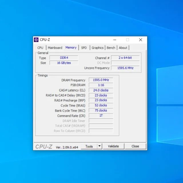This screenshot has height=183, width=183.
Task: Click the CPU-Z app icon in title bar
Action: (x=36, y=40)
